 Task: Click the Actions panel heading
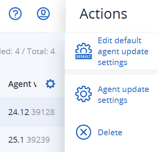tap(103, 14)
